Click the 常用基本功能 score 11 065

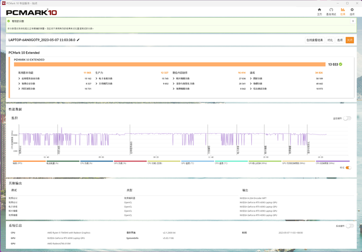point(88,73)
